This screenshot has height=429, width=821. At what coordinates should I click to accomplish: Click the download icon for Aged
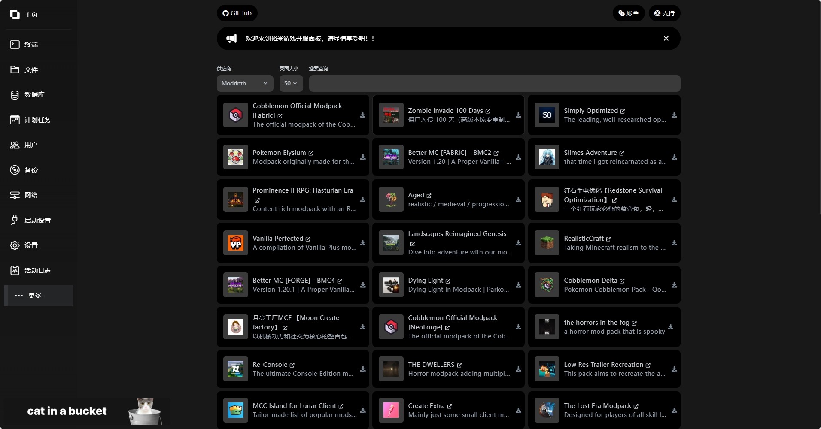click(x=518, y=199)
